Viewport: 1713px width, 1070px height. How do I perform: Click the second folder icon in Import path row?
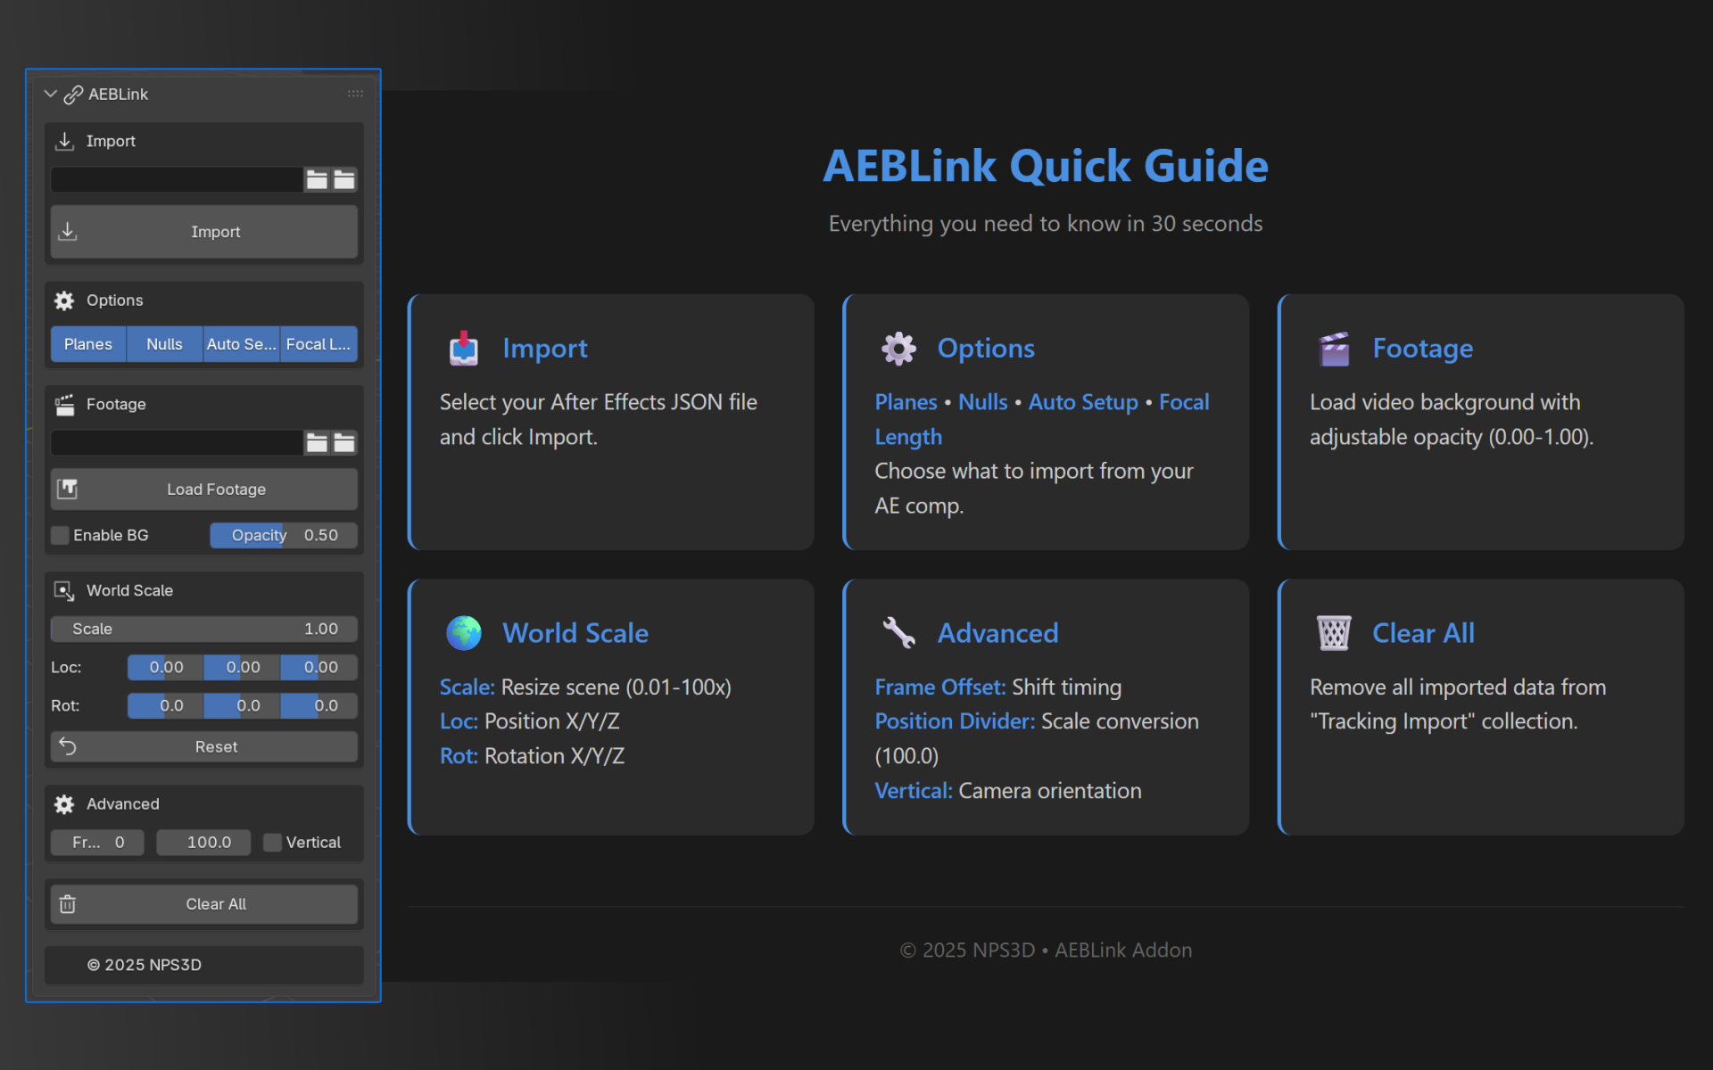pyautogui.click(x=344, y=180)
